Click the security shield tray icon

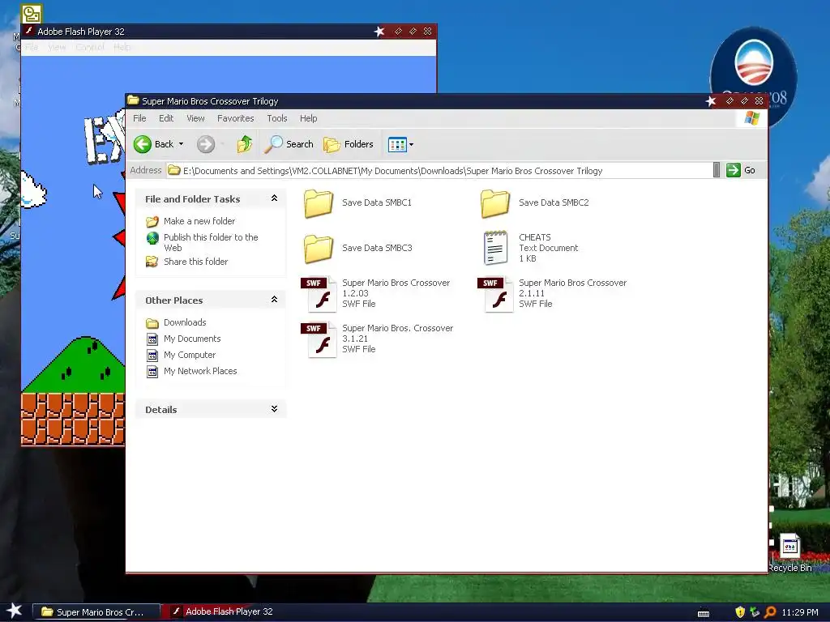click(x=740, y=612)
